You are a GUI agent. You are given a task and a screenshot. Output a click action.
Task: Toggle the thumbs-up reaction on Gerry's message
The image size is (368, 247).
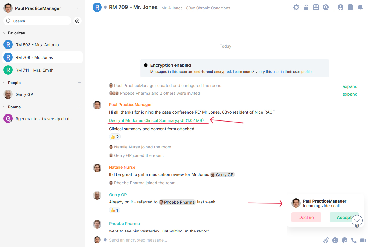pyautogui.click(x=114, y=210)
